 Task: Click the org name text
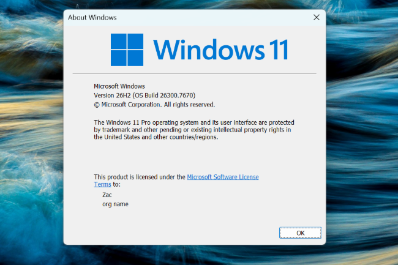pos(115,204)
